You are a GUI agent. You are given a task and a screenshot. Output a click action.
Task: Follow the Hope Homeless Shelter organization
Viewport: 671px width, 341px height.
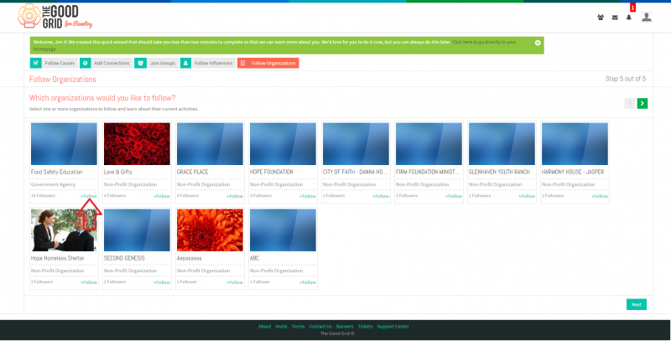point(89,282)
